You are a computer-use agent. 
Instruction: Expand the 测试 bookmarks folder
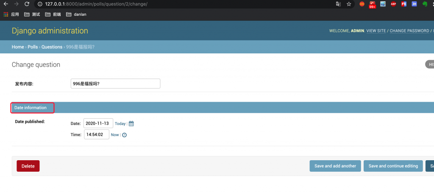(x=32, y=14)
